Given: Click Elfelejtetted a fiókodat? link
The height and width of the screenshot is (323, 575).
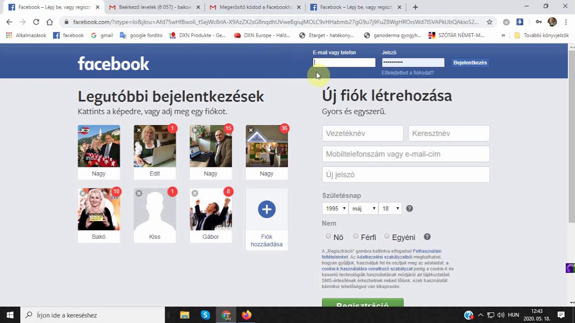Looking at the screenshot, I should click(x=408, y=73).
